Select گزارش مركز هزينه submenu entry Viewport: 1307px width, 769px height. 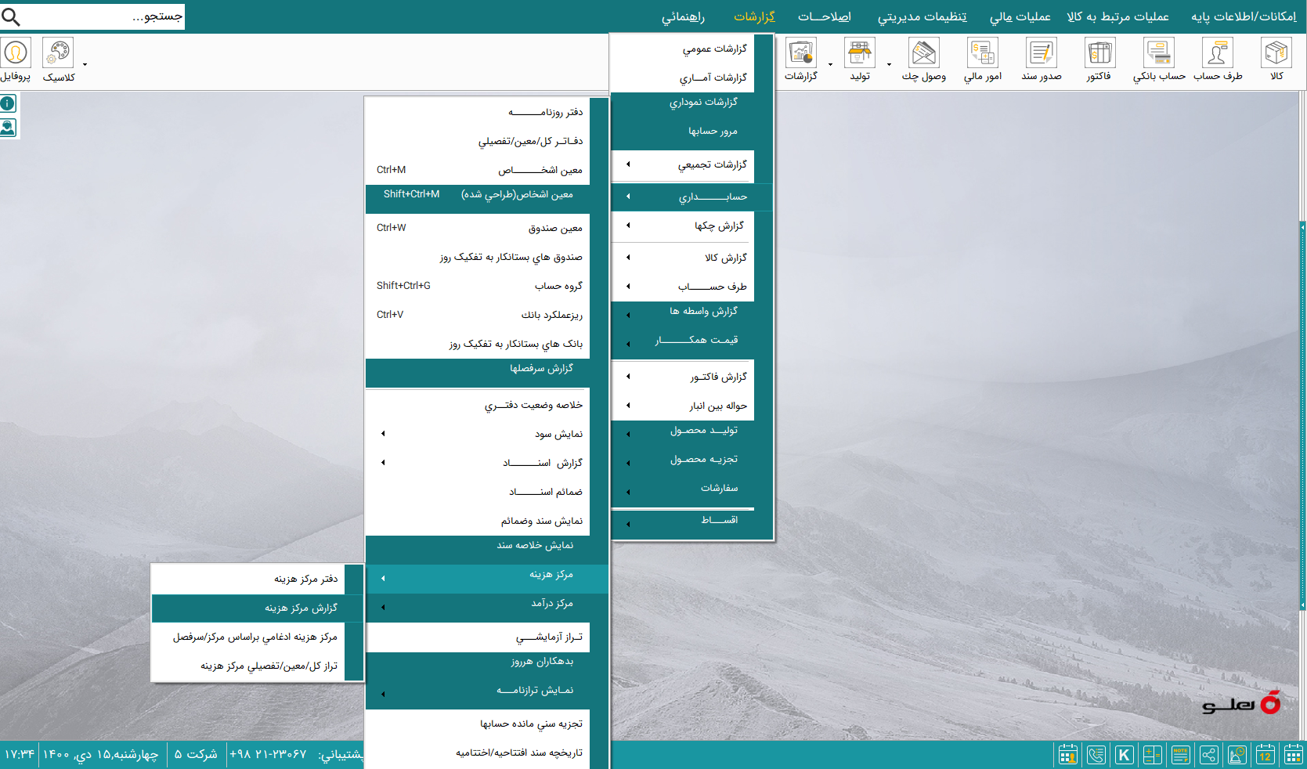click(257, 608)
